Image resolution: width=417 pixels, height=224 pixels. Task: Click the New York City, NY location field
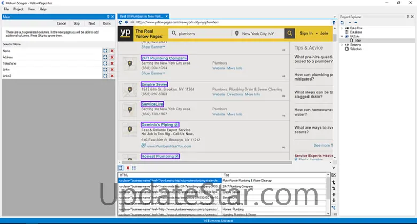click(258, 34)
